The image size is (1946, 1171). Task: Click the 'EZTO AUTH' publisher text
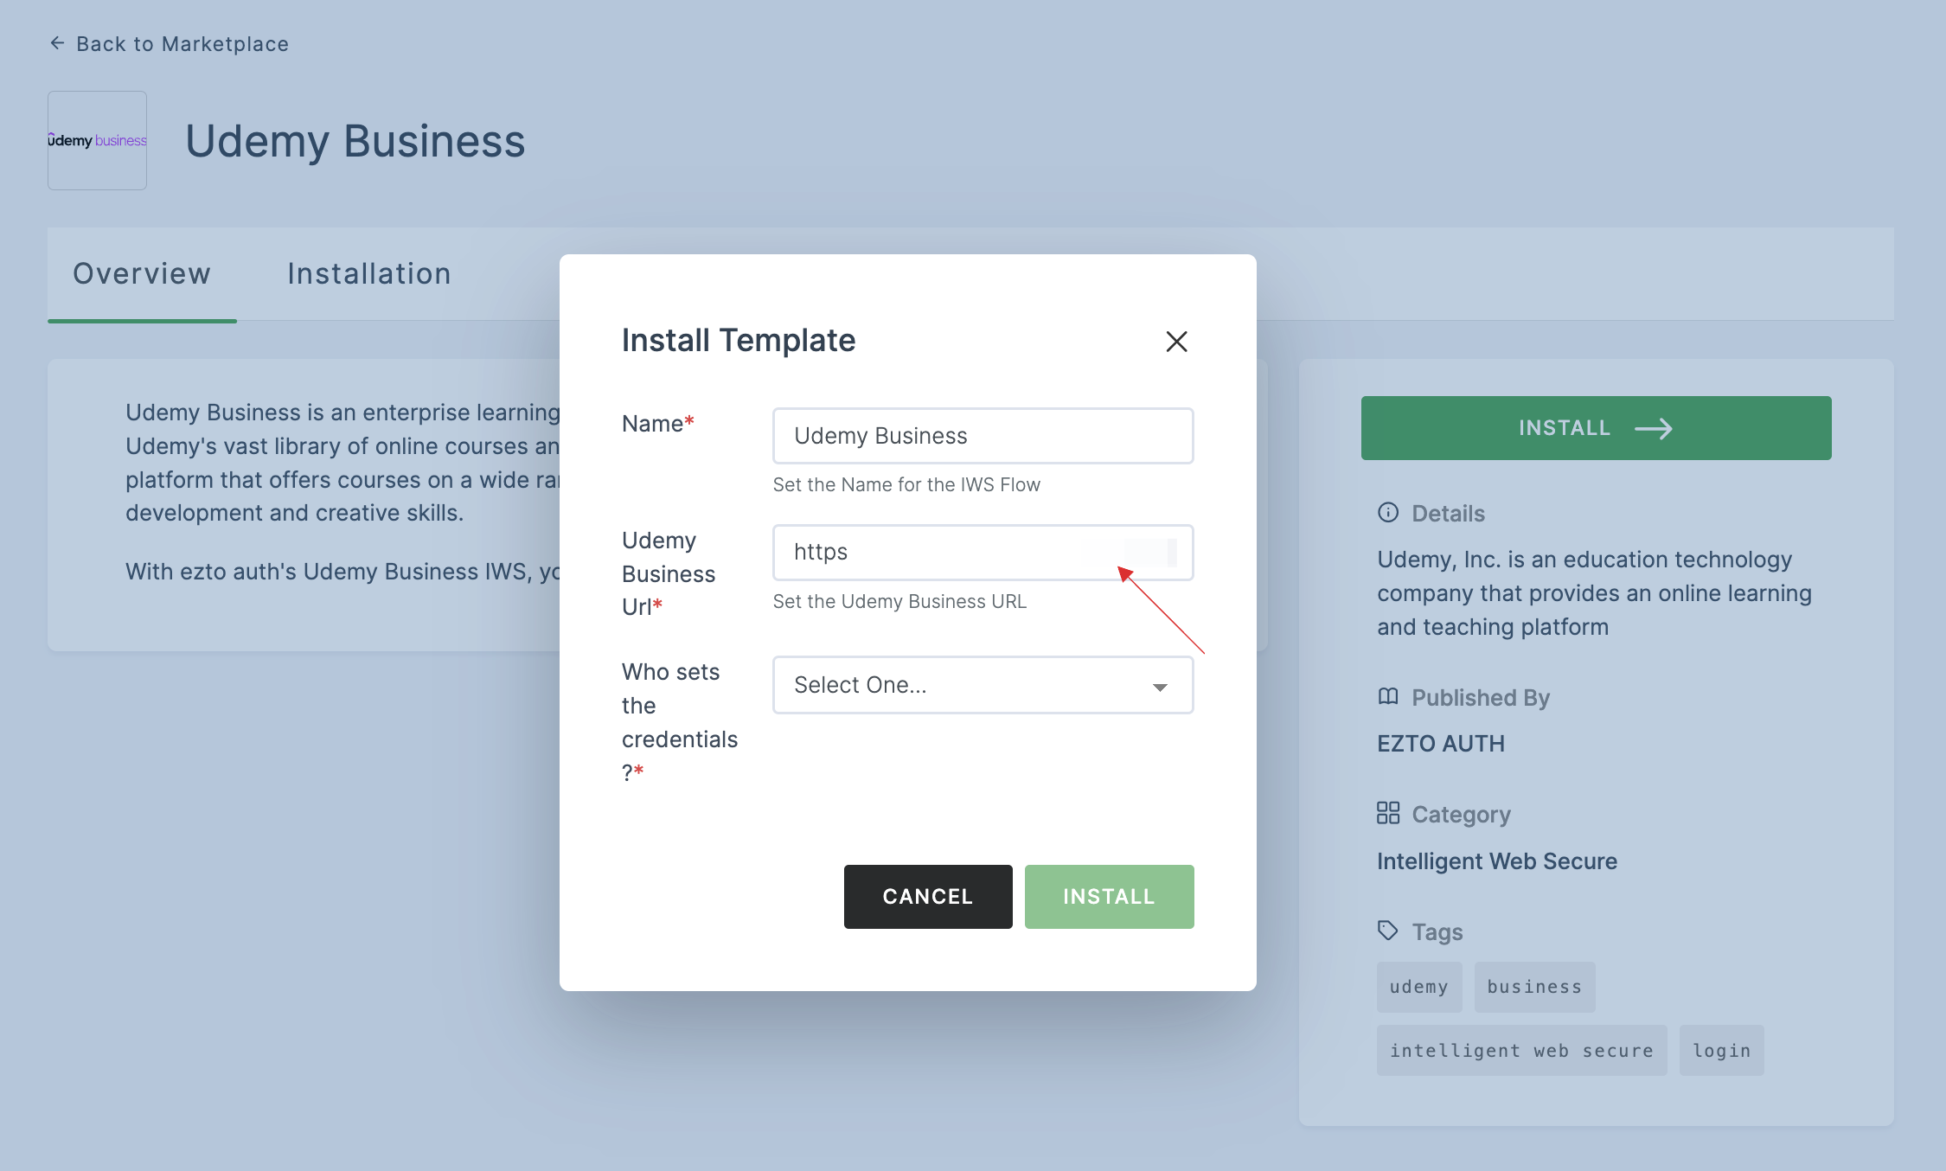tap(1441, 744)
